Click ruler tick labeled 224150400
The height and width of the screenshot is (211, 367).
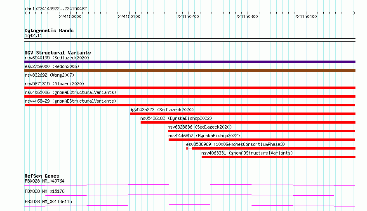(x=306, y=16)
